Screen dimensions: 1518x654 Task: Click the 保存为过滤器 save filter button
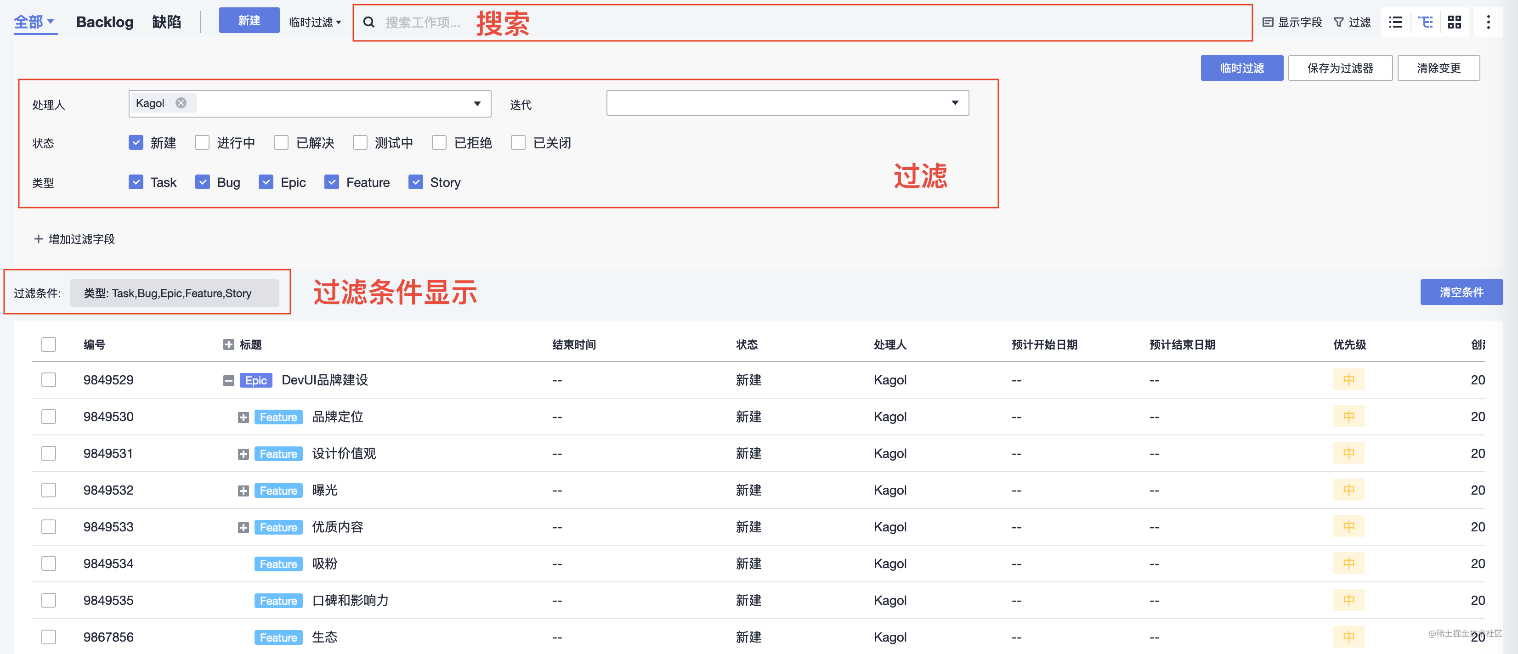tap(1340, 68)
